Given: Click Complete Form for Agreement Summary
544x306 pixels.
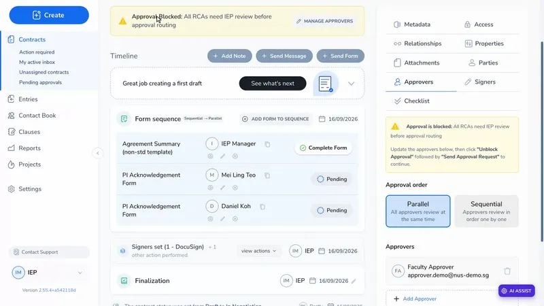Looking at the screenshot, I should [323, 148].
